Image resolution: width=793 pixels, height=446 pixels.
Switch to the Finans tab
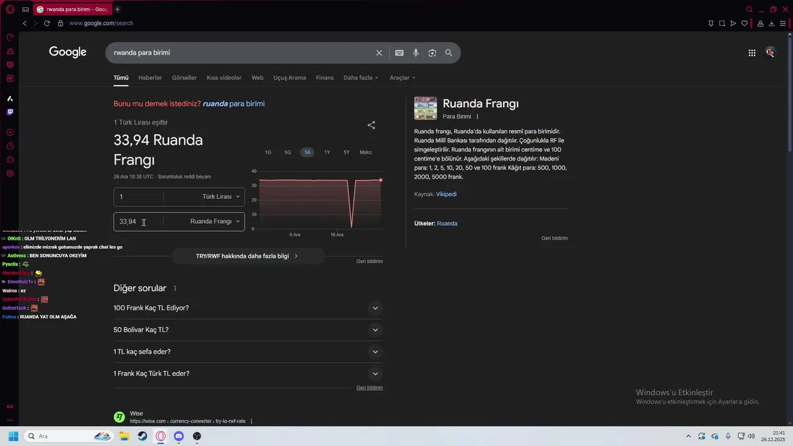(325, 78)
